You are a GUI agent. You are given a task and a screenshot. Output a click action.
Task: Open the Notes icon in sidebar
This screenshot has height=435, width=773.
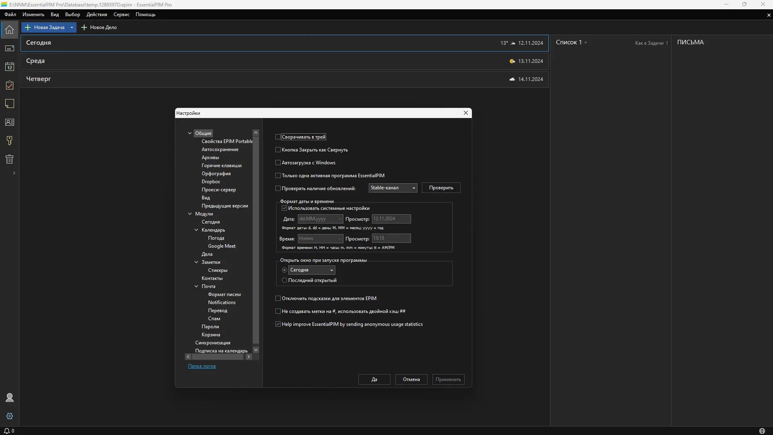tap(10, 104)
